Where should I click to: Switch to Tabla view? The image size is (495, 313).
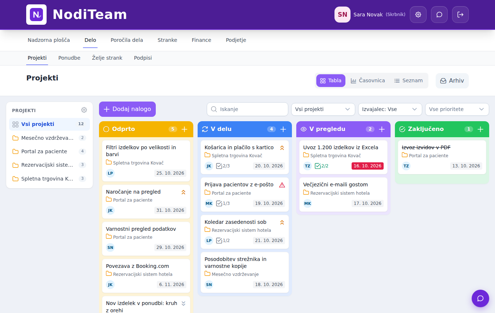[331, 81]
